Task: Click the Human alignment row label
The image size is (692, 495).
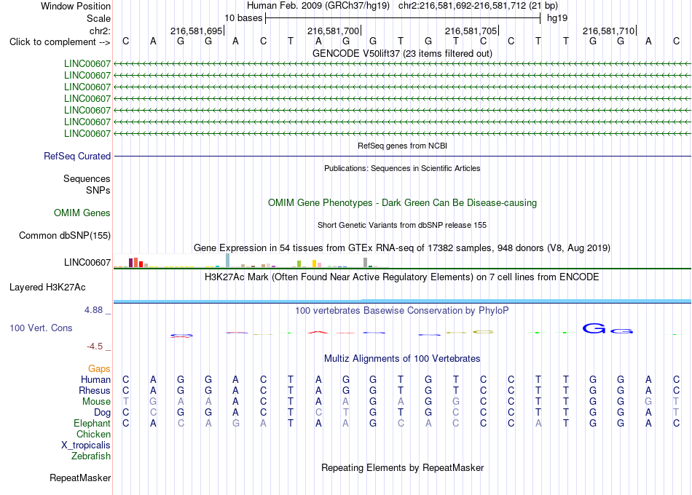Action: (95, 380)
